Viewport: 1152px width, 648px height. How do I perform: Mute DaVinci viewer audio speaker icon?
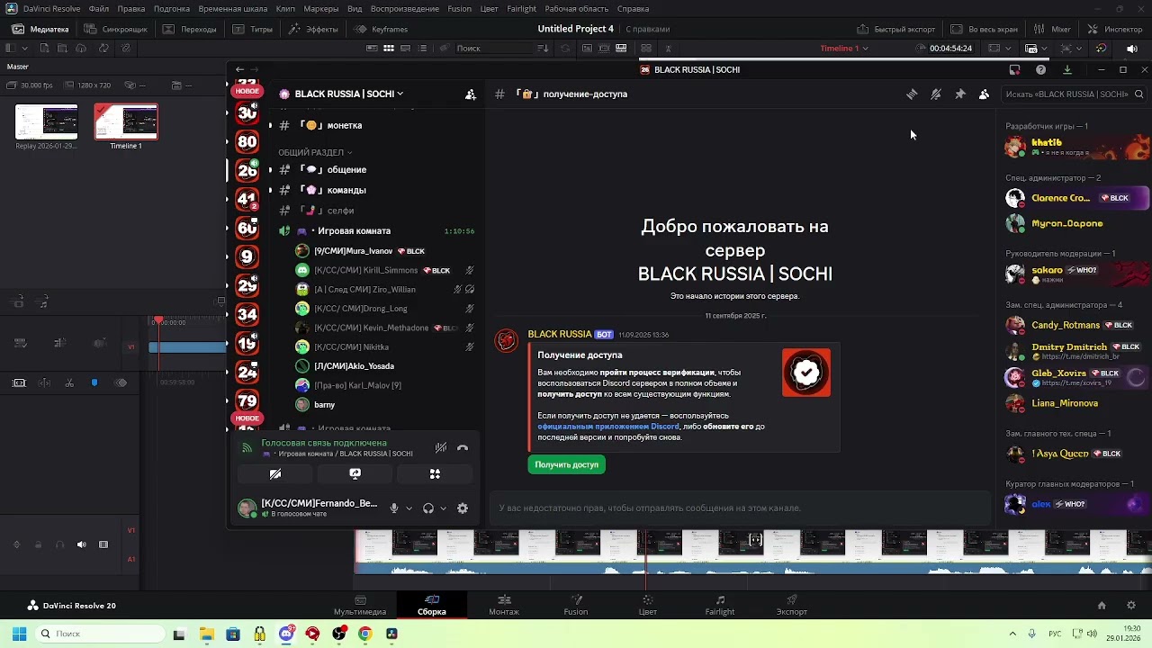[x=1132, y=49]
